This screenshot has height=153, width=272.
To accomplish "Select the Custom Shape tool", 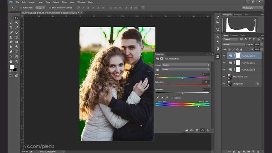I will tap(17, 57).
